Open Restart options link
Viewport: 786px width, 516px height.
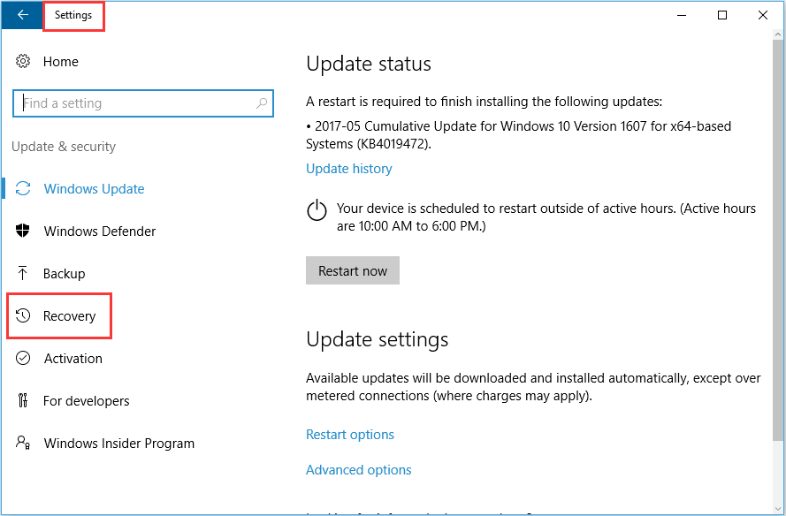tap(350, 435)
